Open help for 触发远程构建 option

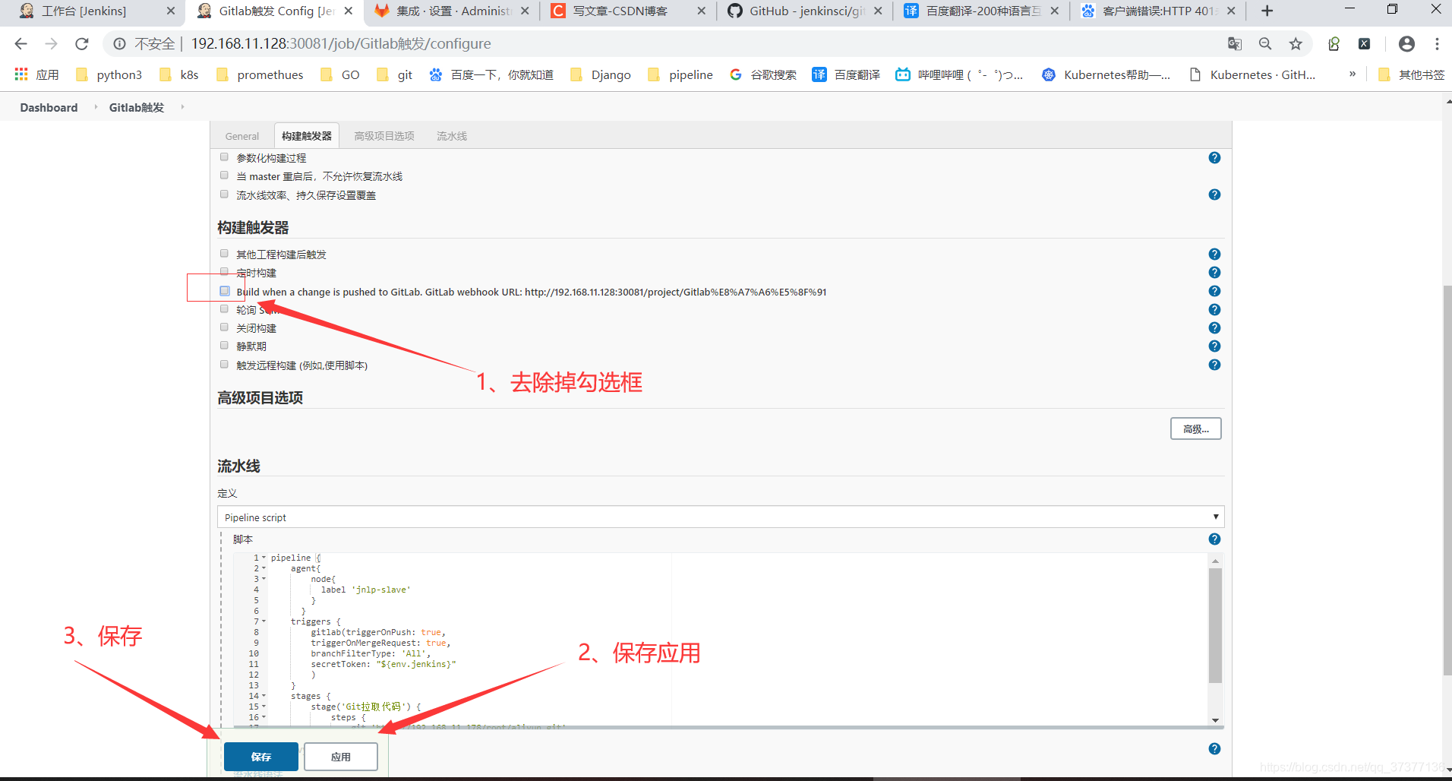tap(1214, 365)
